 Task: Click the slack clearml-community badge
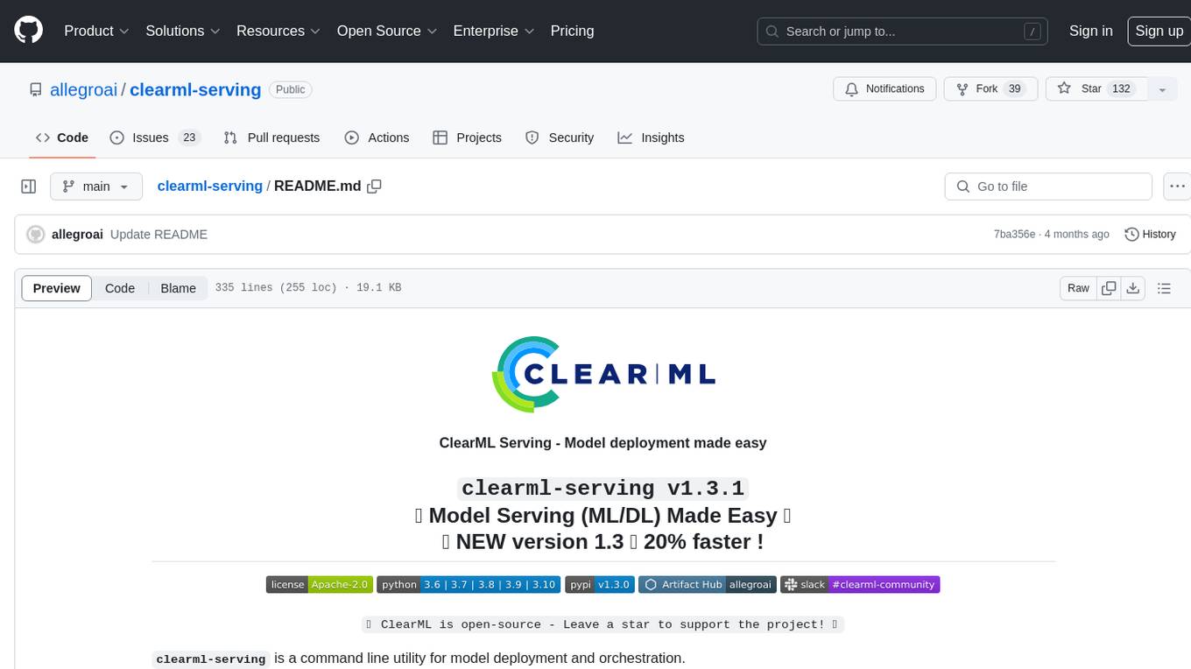[860, 584]
